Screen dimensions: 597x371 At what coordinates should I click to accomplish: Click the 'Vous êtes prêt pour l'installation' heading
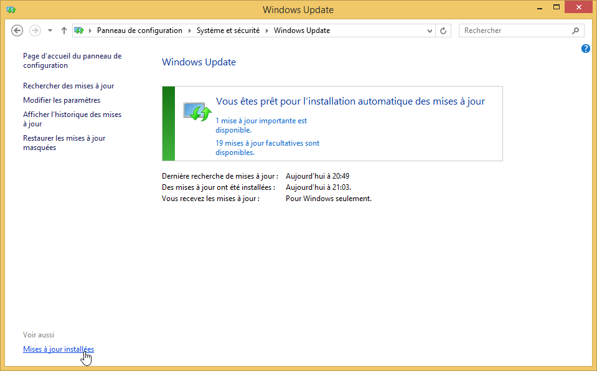click(350, 101)
